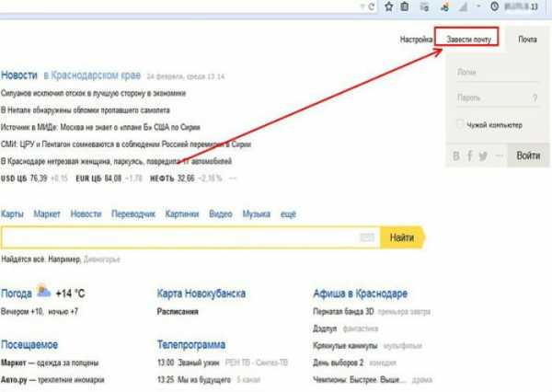This screenshot has width=552, height=392.
Task: Click the USD ЦБ 76,39 rate
Action: coord(24,179)
